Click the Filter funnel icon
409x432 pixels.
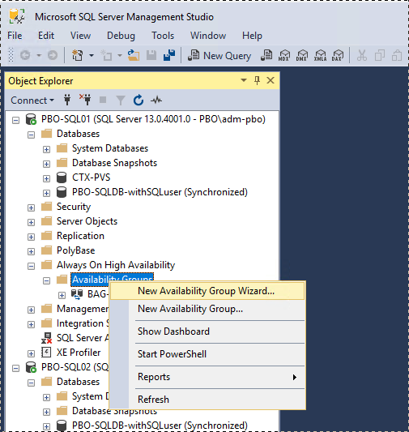click(121, 101)
